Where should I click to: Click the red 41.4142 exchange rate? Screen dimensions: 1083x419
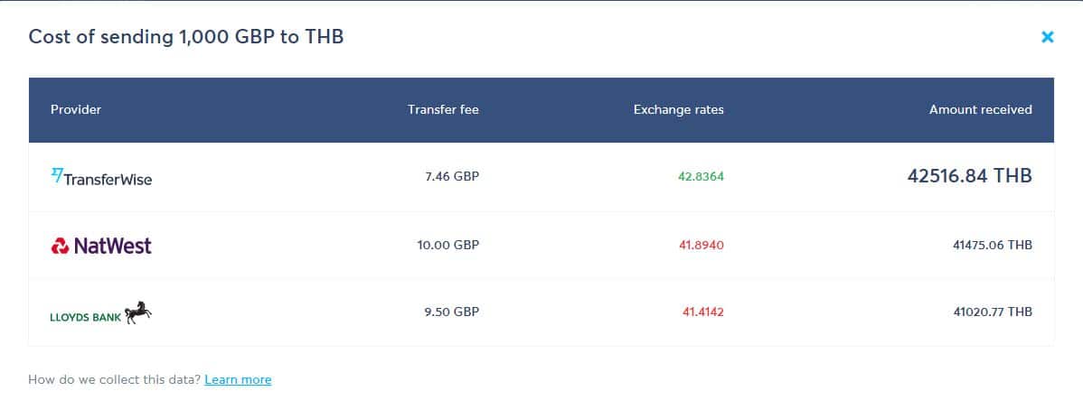[703, 312]
